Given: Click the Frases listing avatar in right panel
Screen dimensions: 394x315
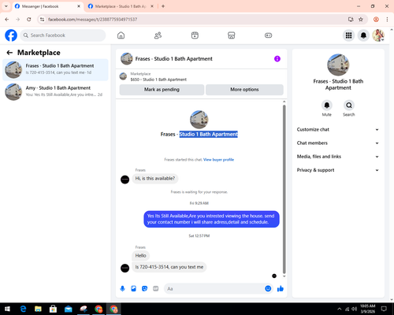Looking at the screenshot, I should [338, 65].
